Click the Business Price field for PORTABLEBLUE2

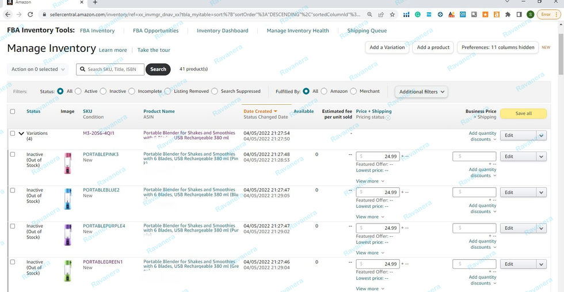point(474,192)
